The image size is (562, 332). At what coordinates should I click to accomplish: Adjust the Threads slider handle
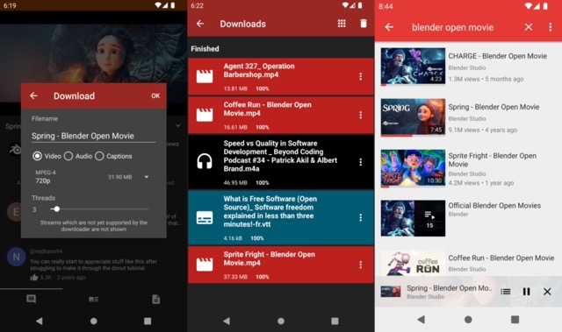point(56,209)
